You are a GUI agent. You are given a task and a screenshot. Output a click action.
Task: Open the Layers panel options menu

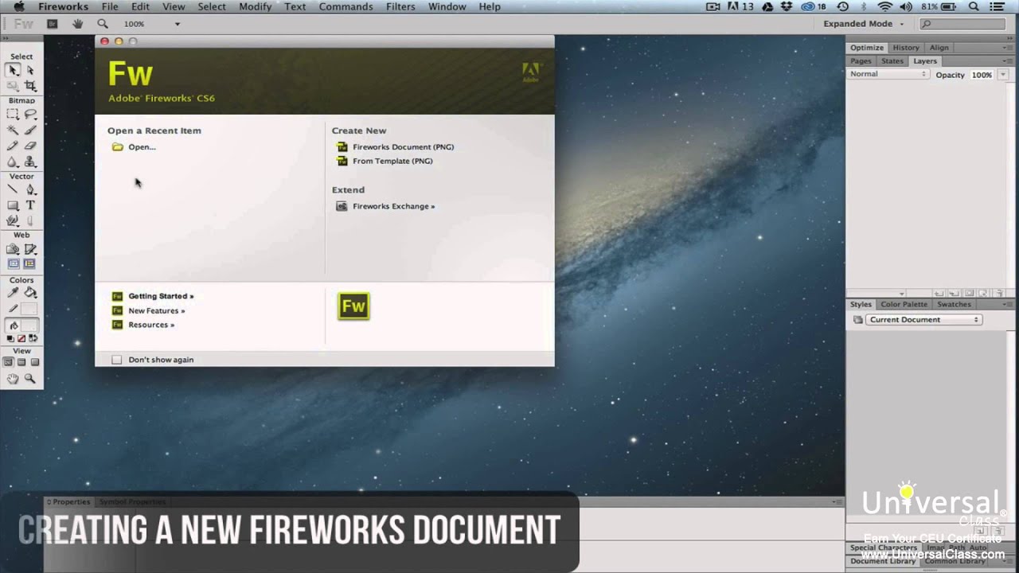[x=1009, y=60]
